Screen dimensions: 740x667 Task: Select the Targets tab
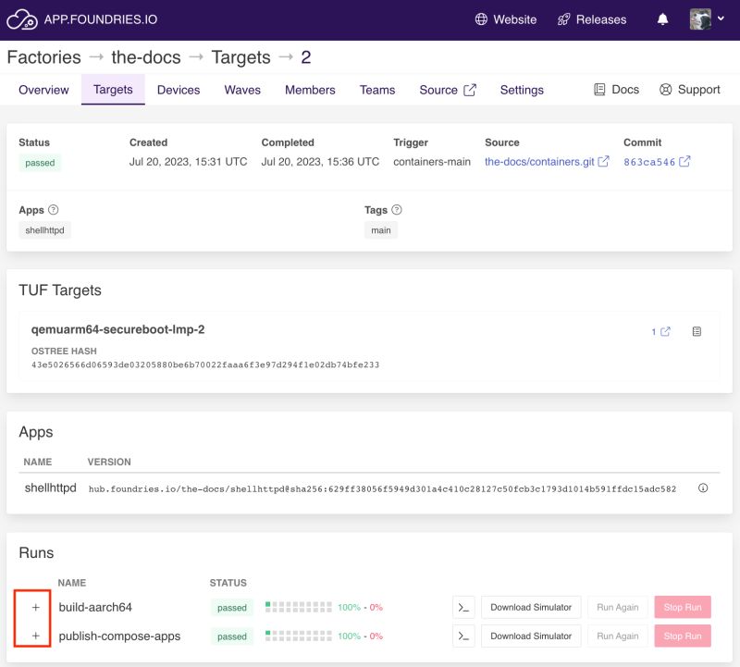[113, 90]
